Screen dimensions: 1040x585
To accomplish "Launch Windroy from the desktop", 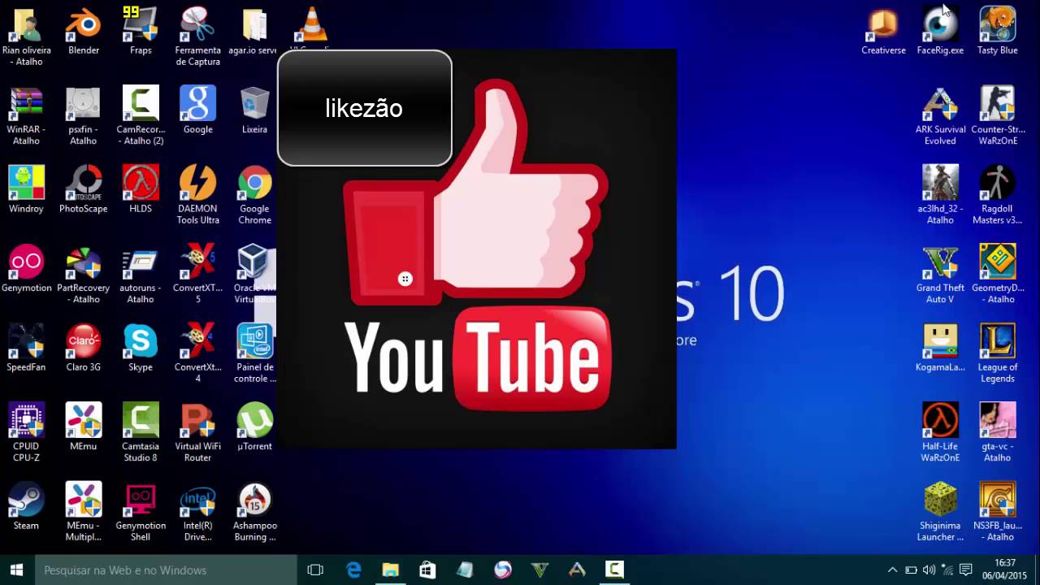I will 26,189.
